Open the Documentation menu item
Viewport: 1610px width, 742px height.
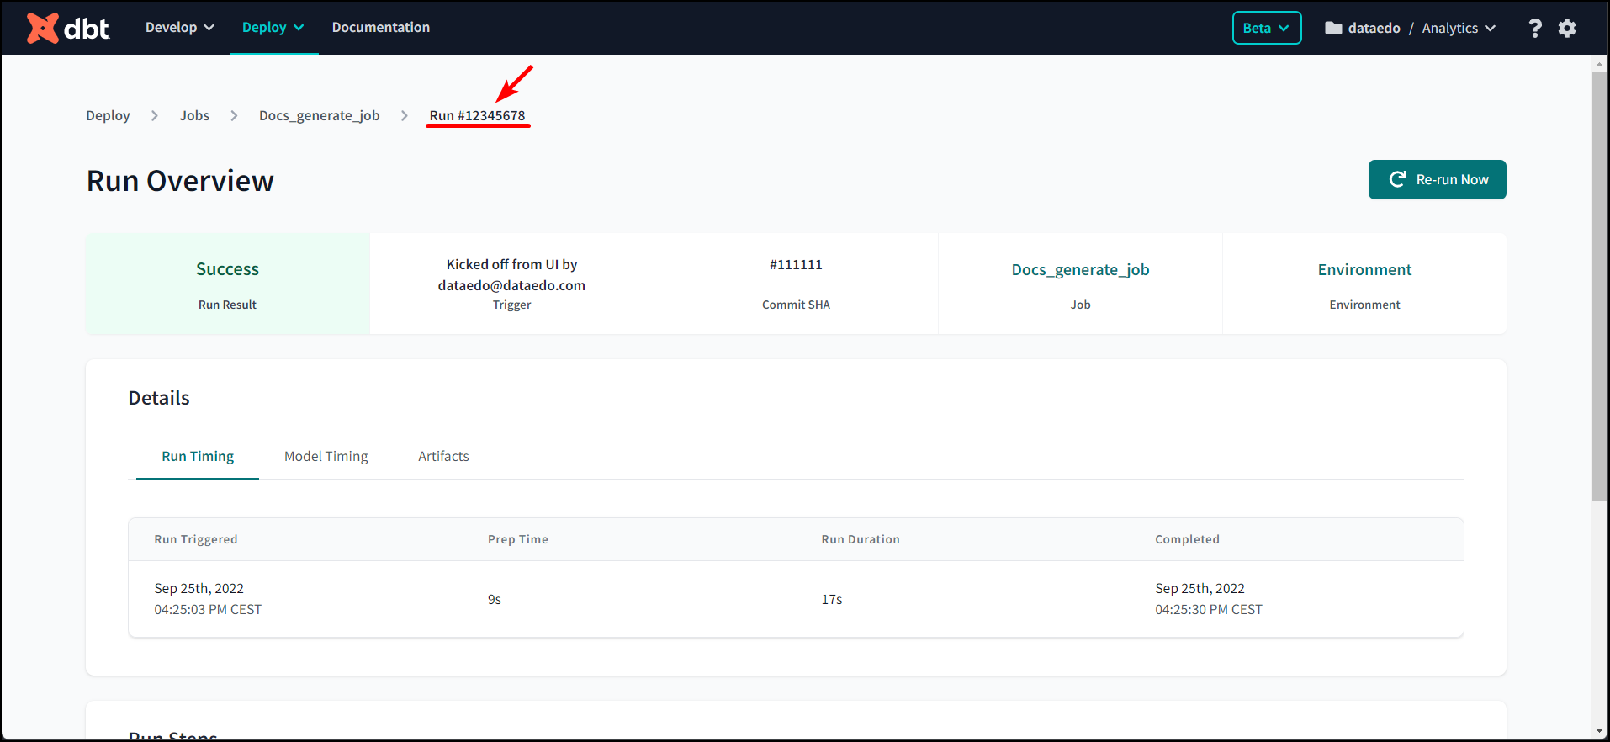(380, 28)
